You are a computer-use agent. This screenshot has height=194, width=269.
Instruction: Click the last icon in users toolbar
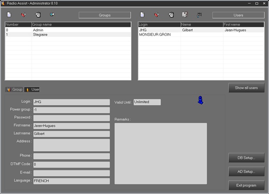[199, 15]
